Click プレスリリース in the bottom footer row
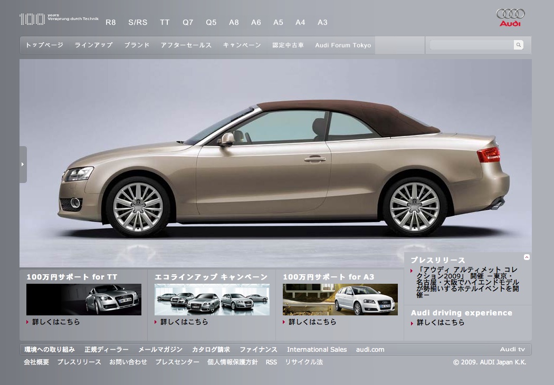This screenshot has height=385, width=554. tap(79, 362)
